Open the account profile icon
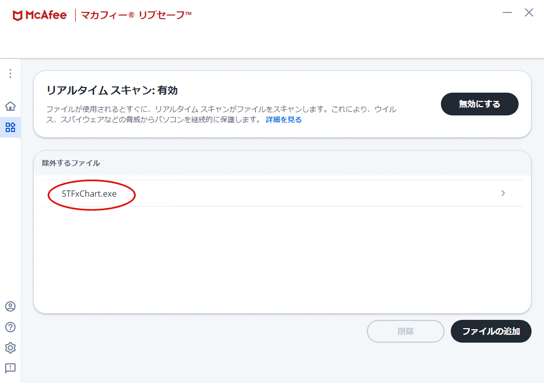Image resolution: width=544 pixels, height=383 pixels. click(x=10, y=306)
